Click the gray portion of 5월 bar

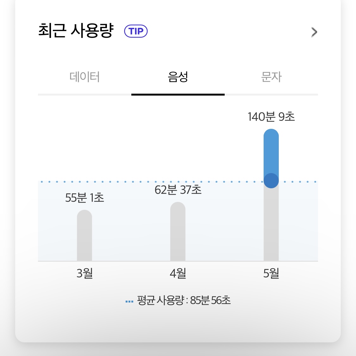(x=271, y=224)
